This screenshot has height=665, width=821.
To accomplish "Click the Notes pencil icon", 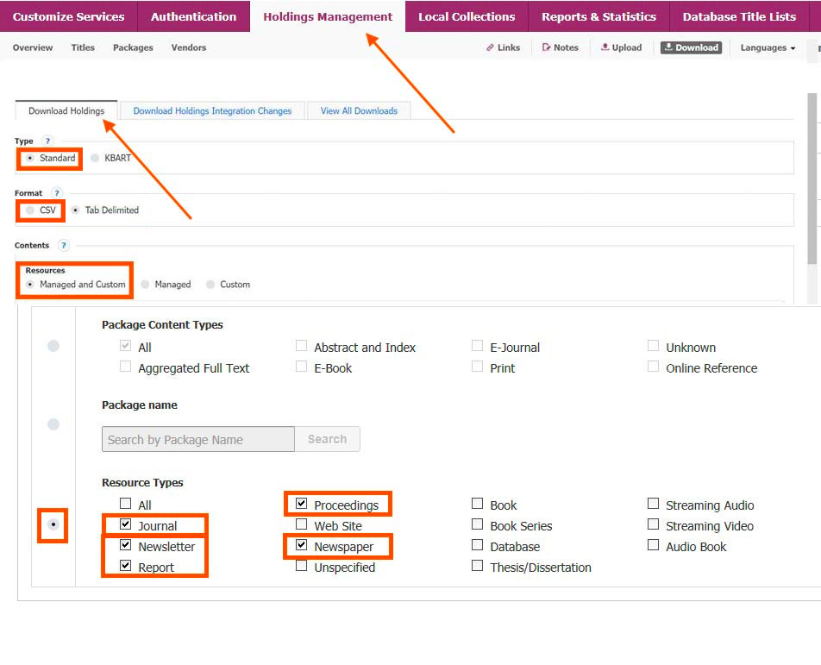I will point(546,47).
